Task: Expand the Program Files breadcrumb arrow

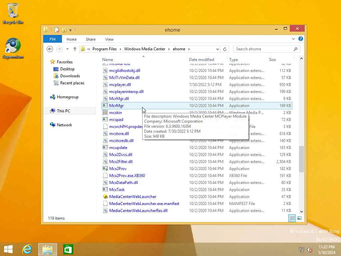Action: click(121, 49)
